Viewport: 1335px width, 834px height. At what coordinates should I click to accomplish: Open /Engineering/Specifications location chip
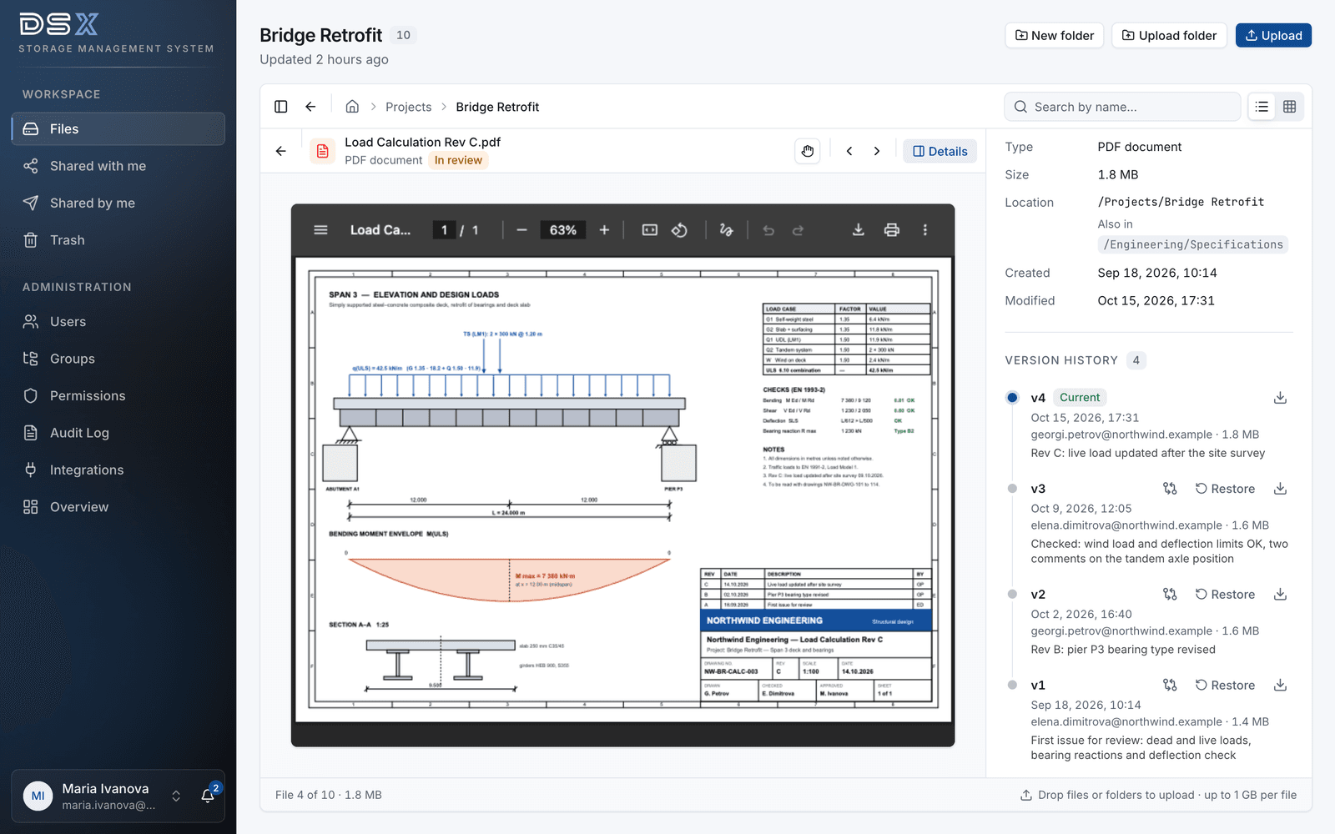[1193, 244]
